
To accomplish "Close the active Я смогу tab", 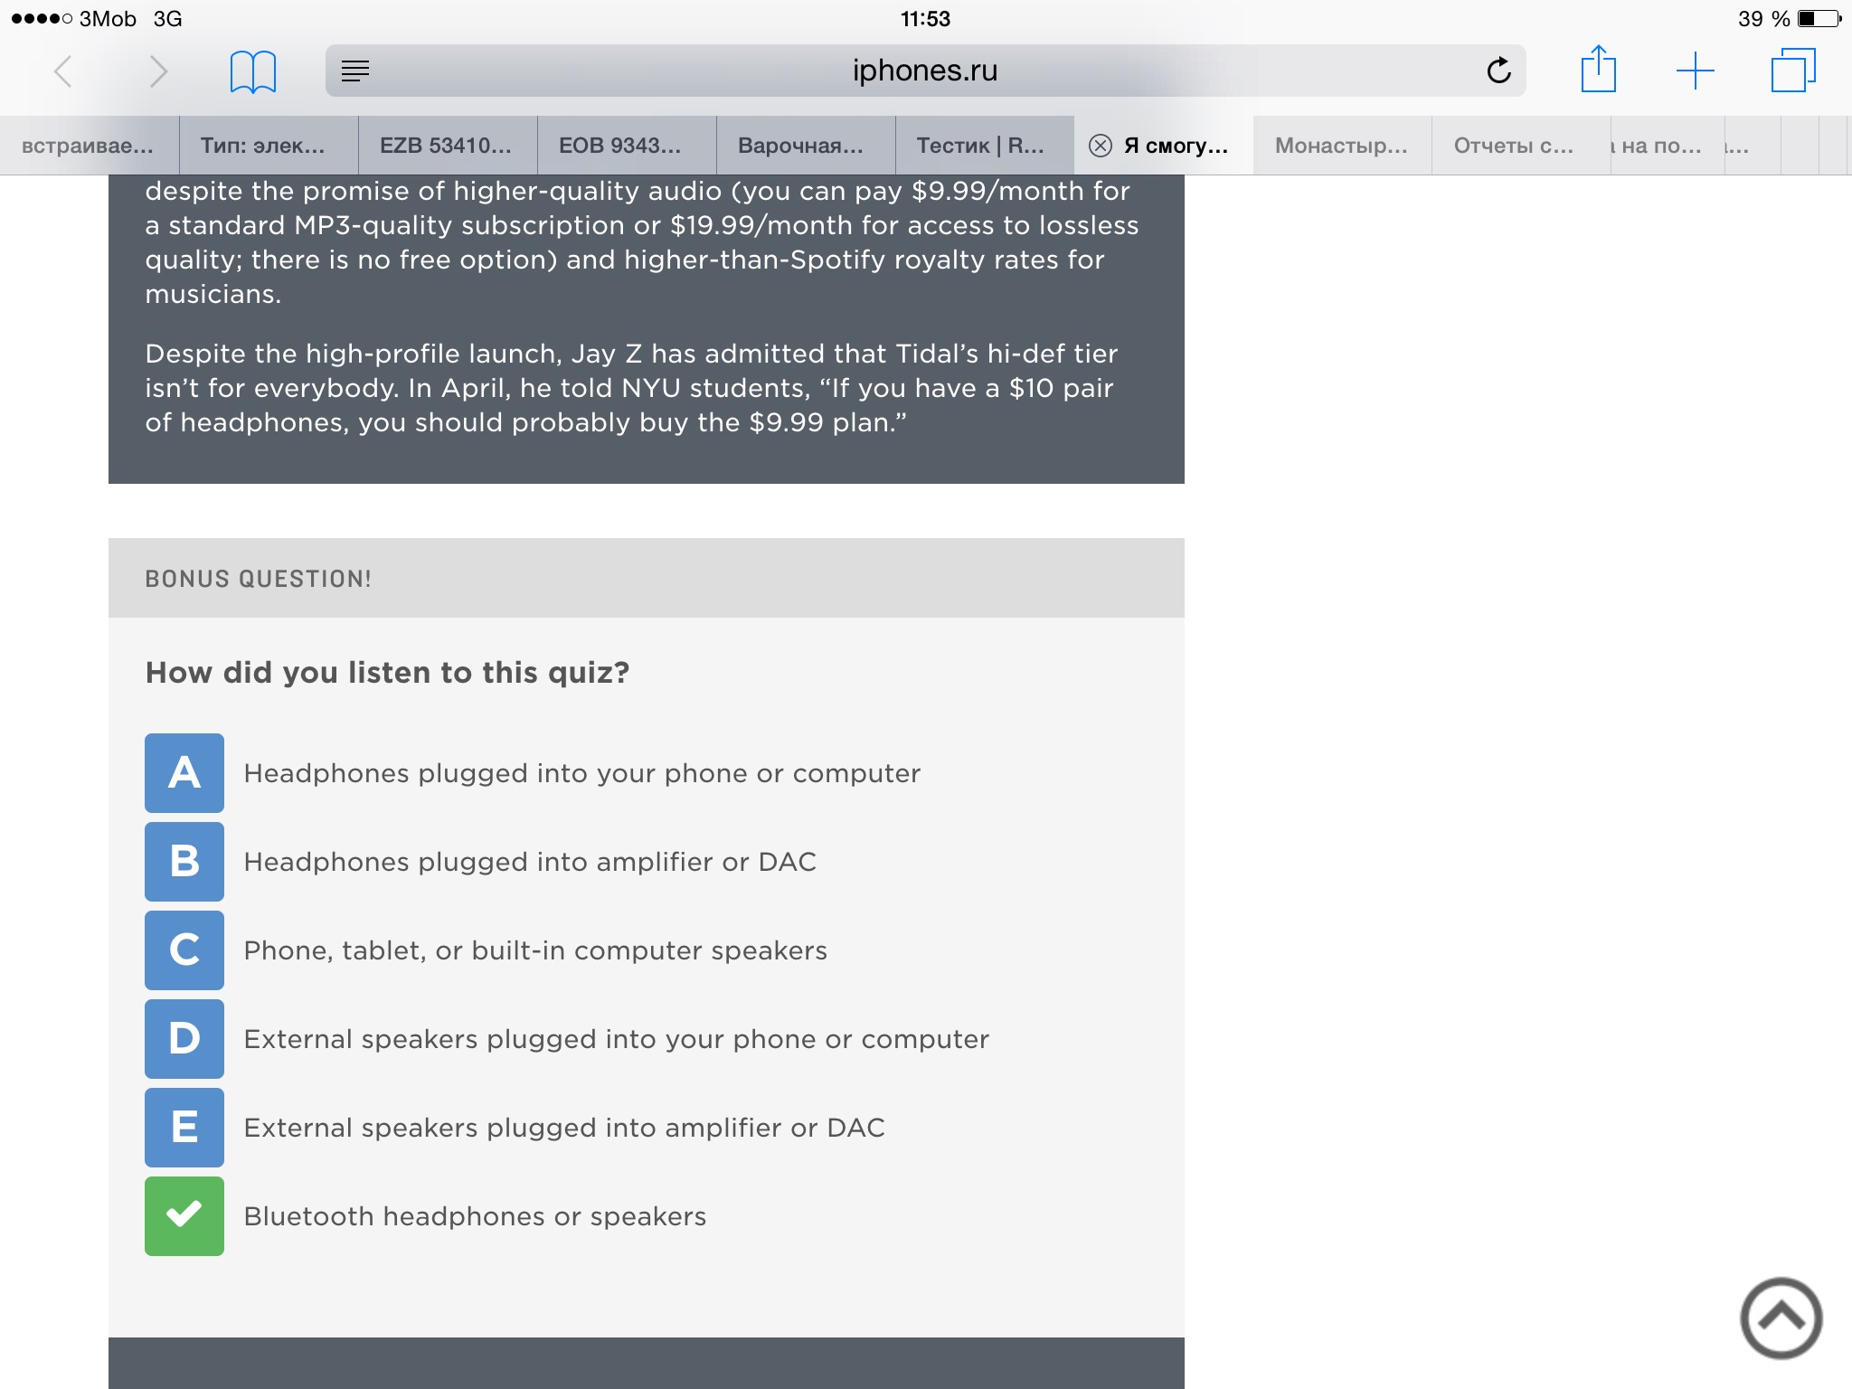I will (x=1100, y=146).
